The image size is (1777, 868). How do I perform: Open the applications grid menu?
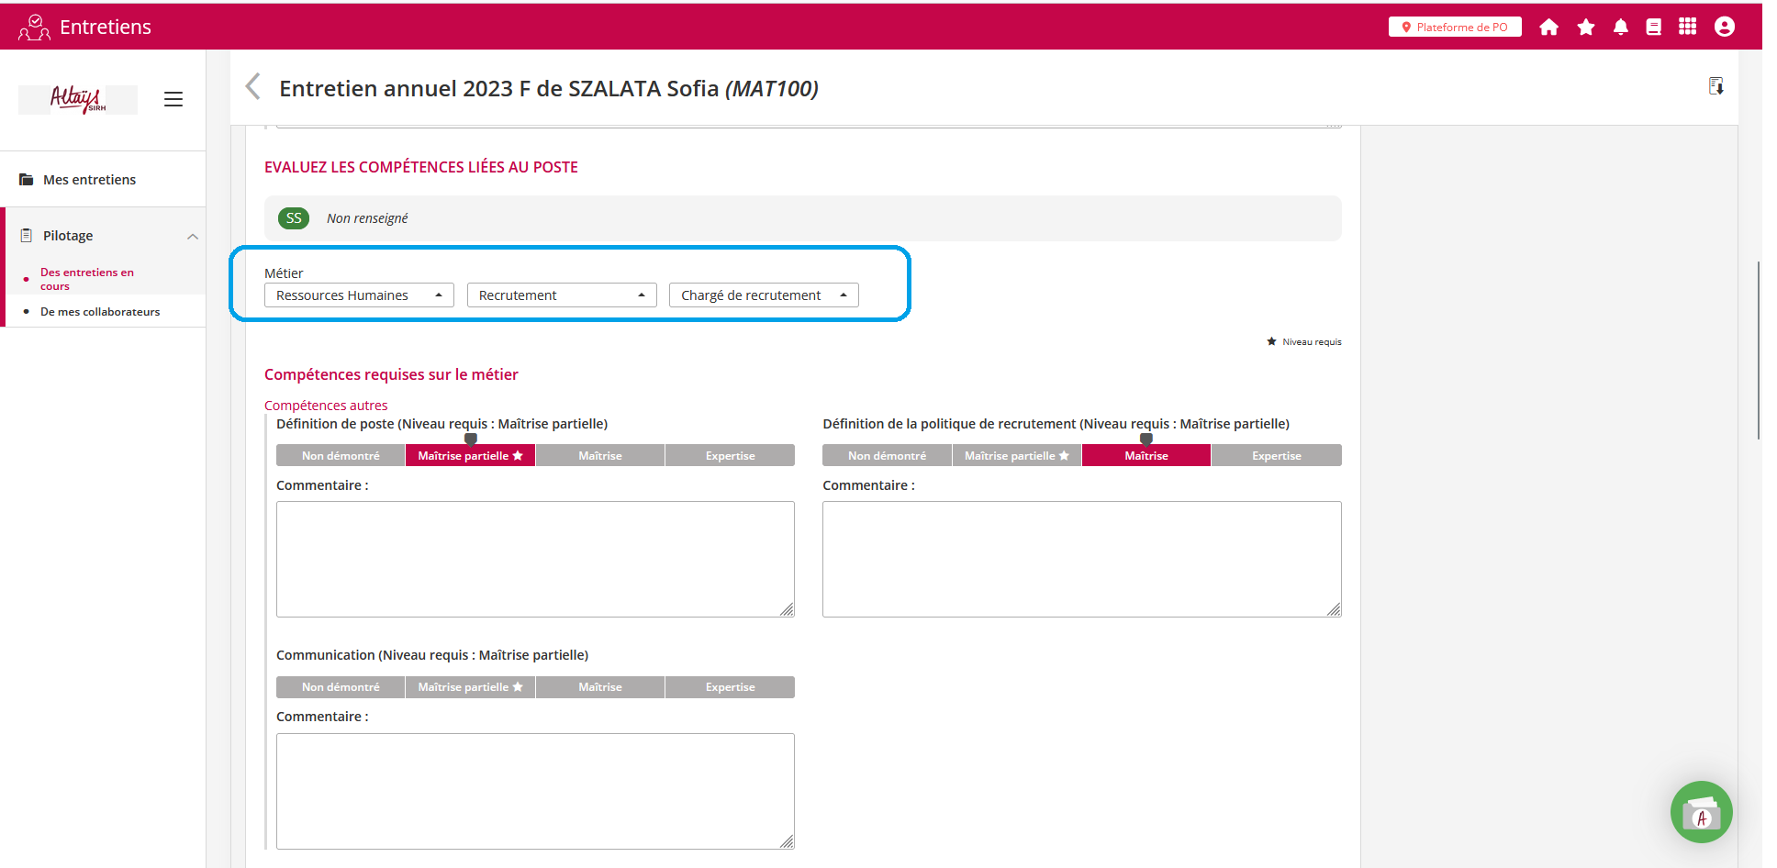(1687, 27)
